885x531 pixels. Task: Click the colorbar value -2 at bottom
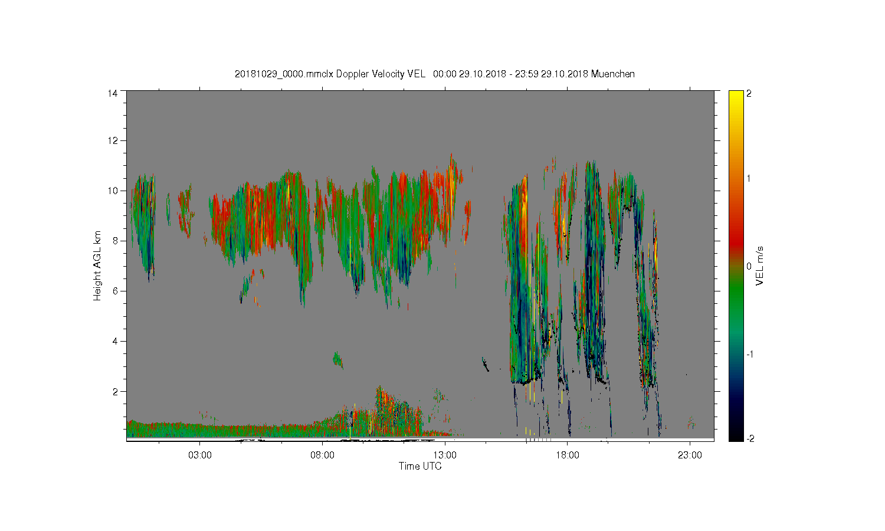(x=749, y=438)
